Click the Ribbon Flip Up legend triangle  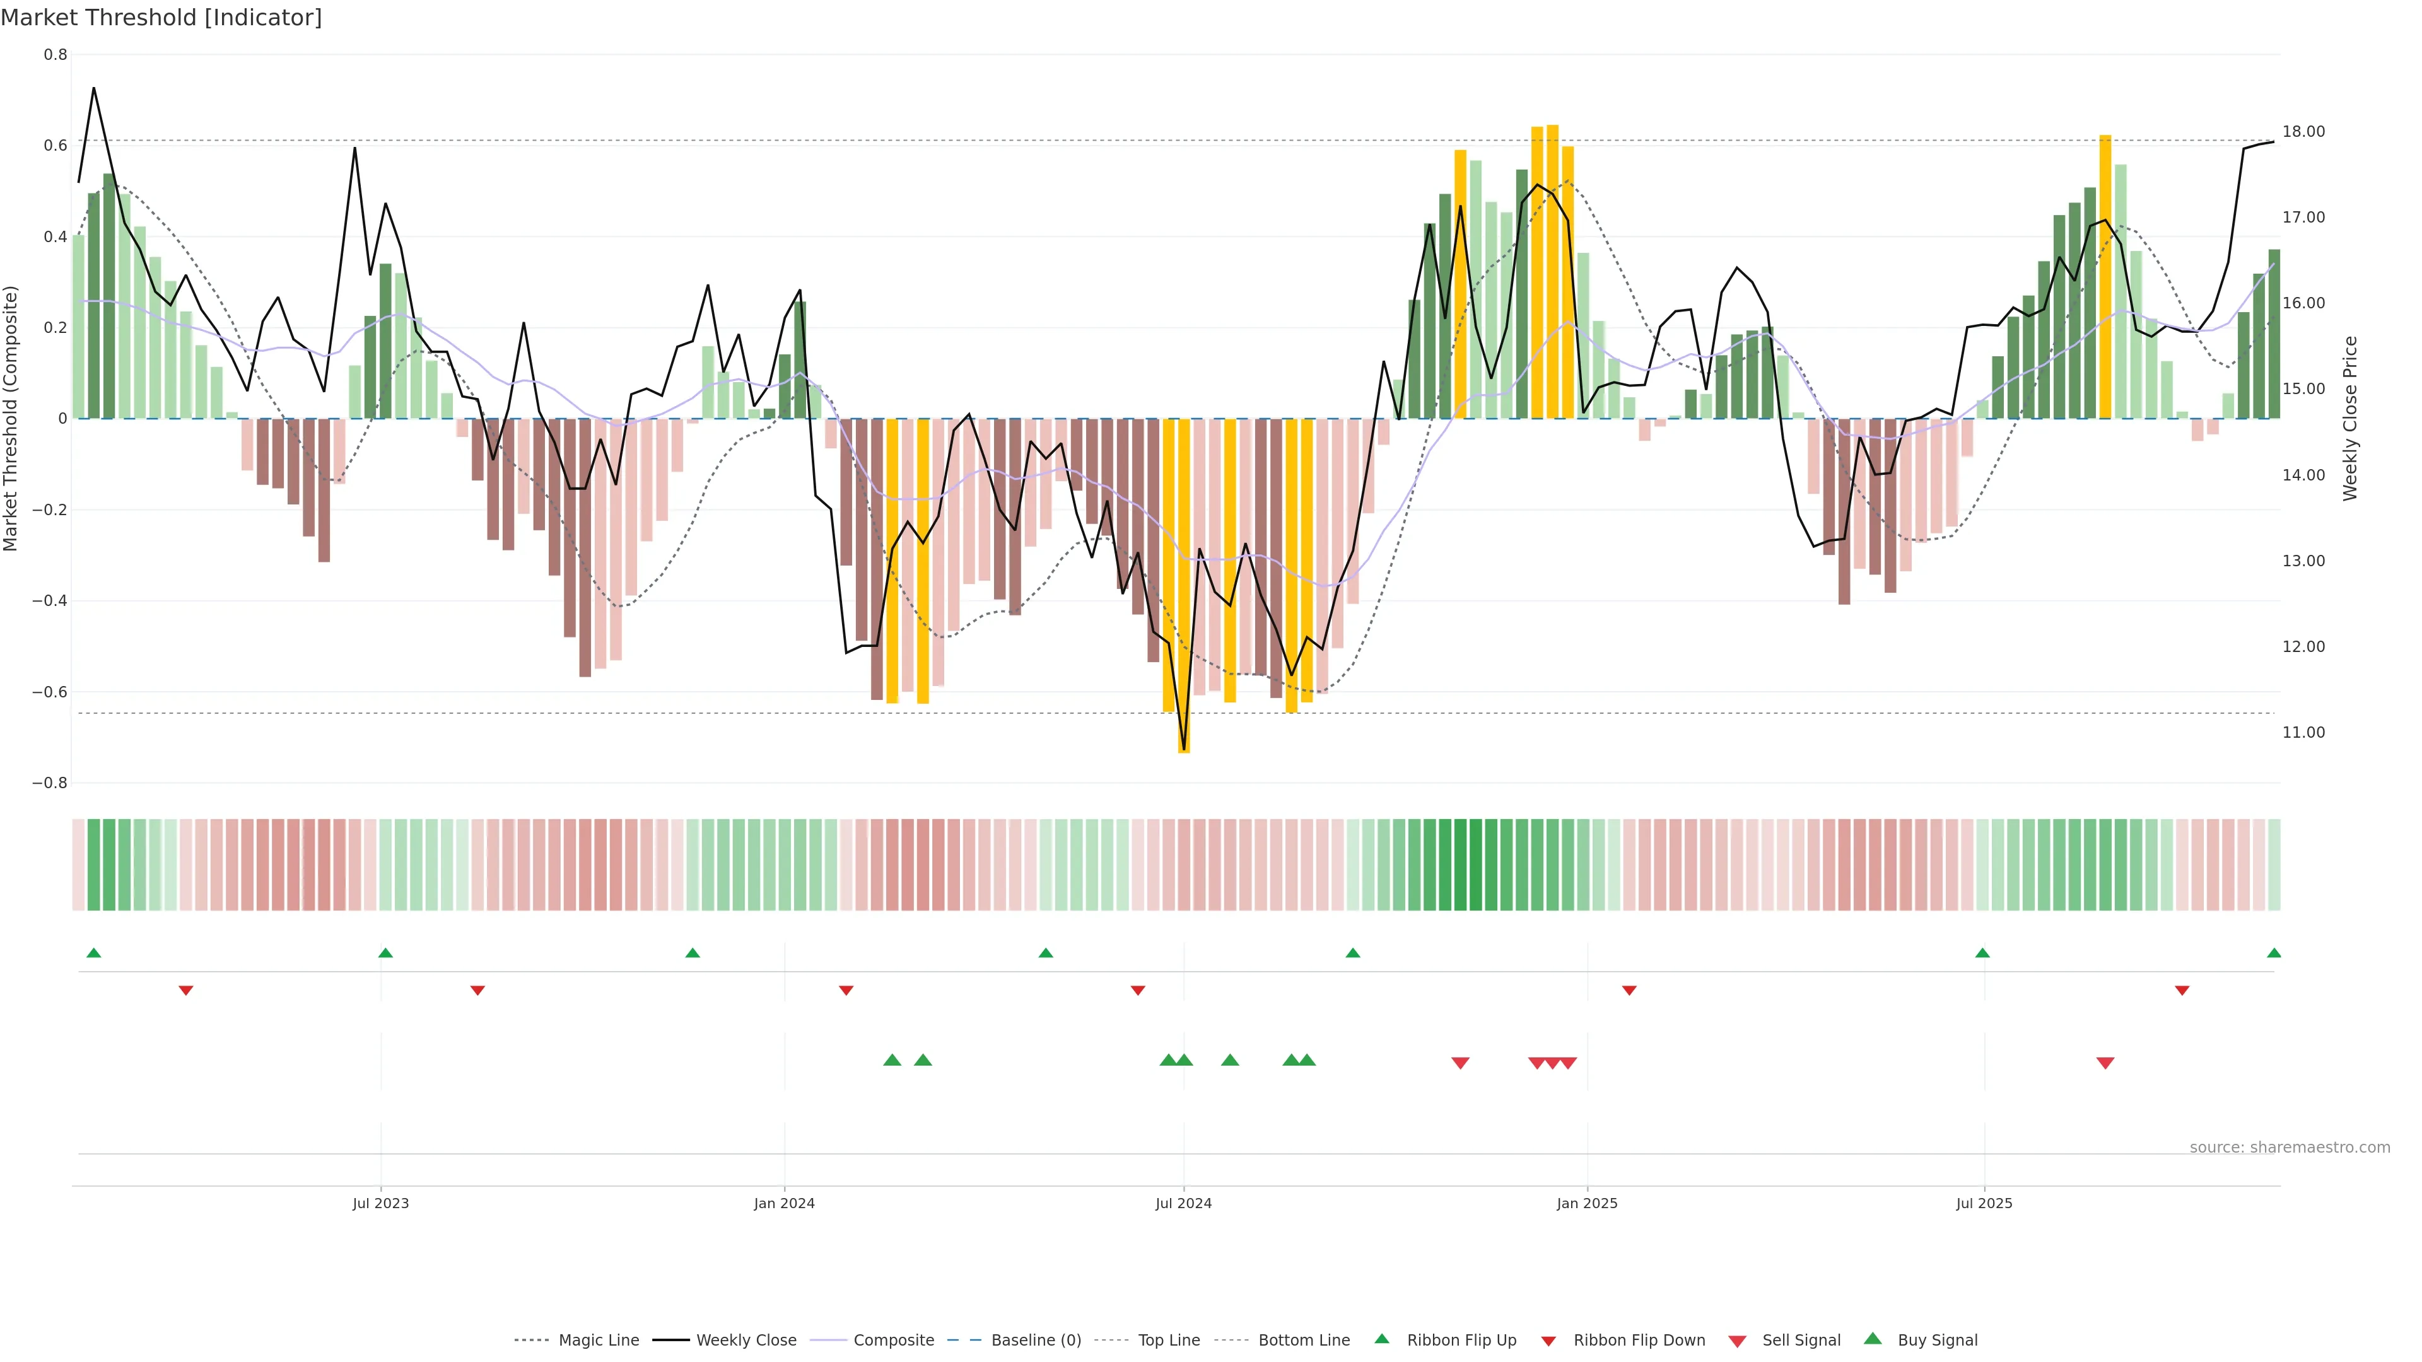click(1381, 1339)
